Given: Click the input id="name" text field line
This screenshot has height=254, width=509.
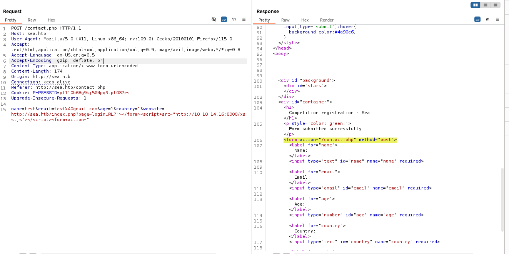Looking at the screenshot, I should [356, 161].
